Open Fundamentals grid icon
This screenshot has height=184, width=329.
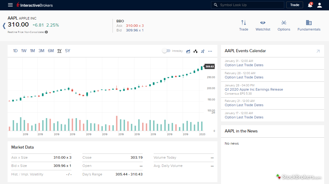pos(309,23)
